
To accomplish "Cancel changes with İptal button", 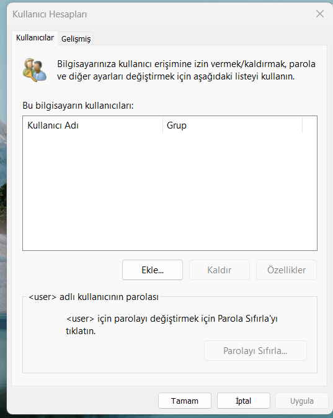I will point(244,401).
